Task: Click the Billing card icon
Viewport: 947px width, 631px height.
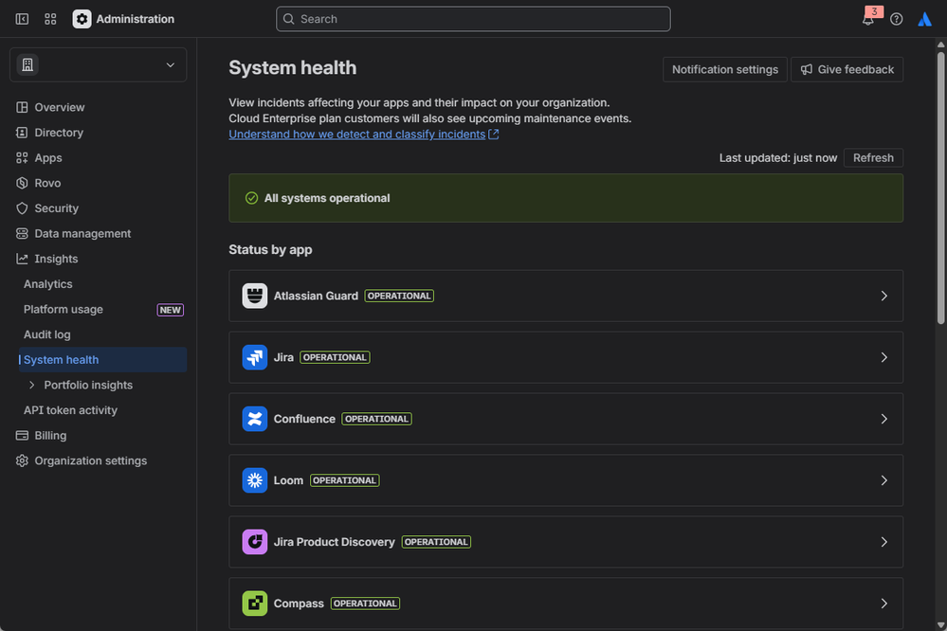Action: point(23,436)
